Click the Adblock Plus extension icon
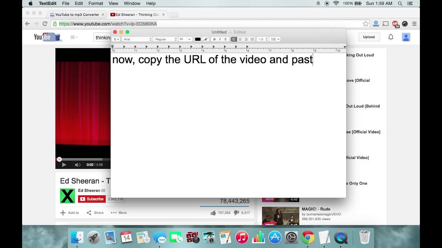This screenshot has height=248, width=442. click(395, 24)
